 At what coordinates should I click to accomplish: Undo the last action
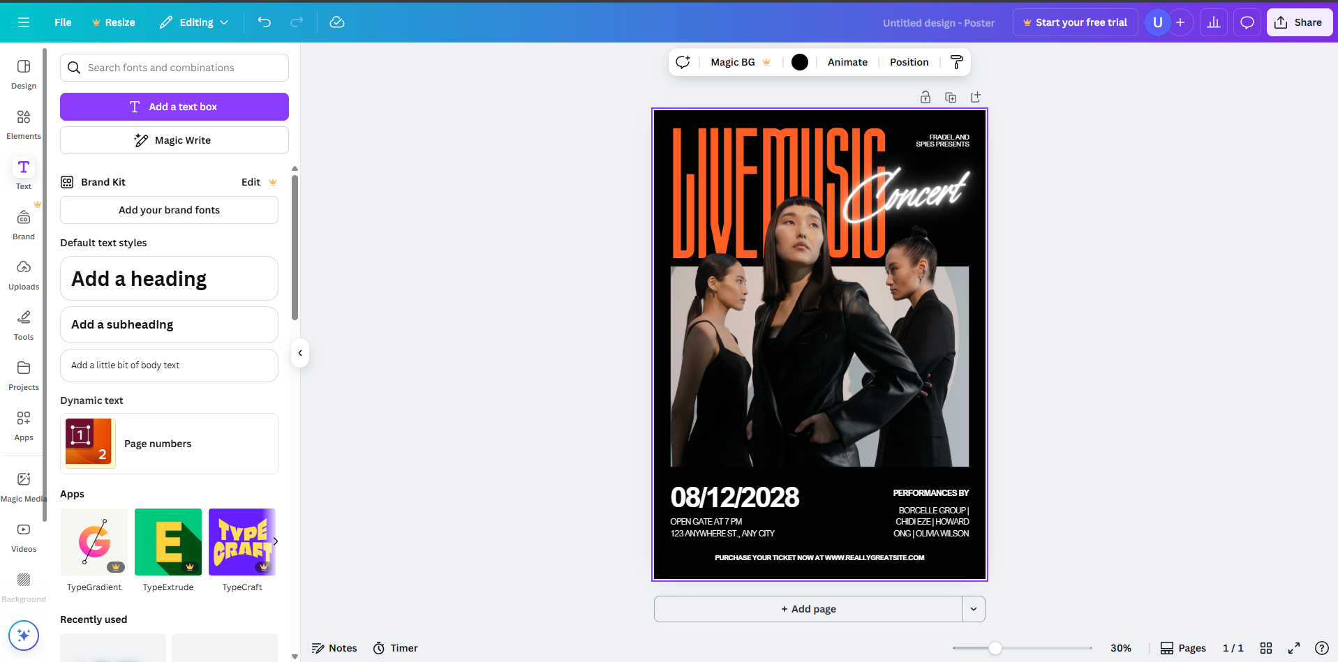[264, 22]
